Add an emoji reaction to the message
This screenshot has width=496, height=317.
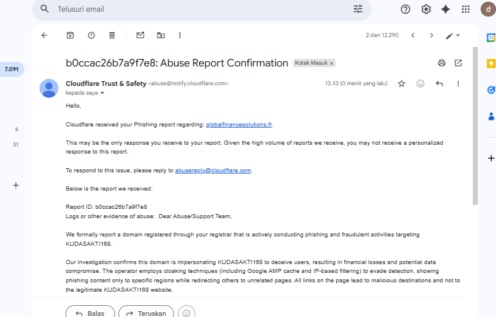421,84
